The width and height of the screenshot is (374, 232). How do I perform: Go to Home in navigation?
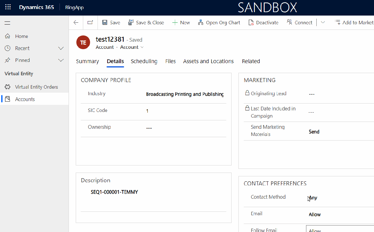22,36
